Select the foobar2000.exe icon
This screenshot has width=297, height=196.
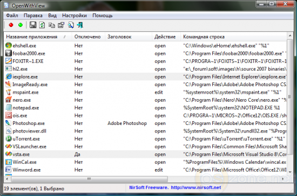click(8, 53)
